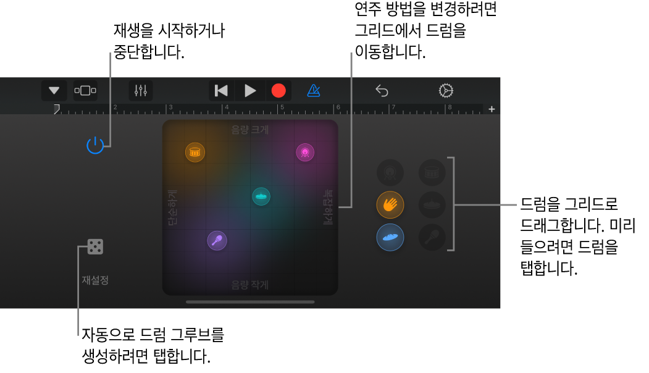The width and height of the screenshot is (649, 373).
Task: Enable the snare drum instrument
Action: (x=432, y=173)
